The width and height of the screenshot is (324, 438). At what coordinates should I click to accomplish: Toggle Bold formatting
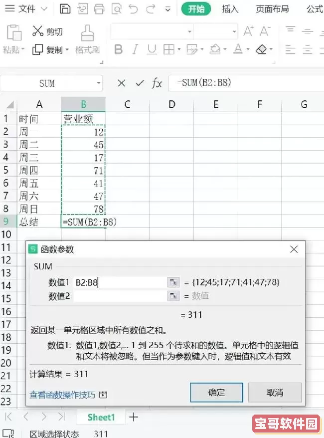click(x=118, y=49)
